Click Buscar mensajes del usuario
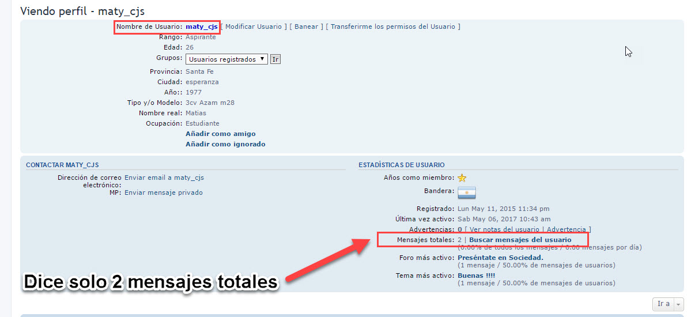 click(520, 240)
